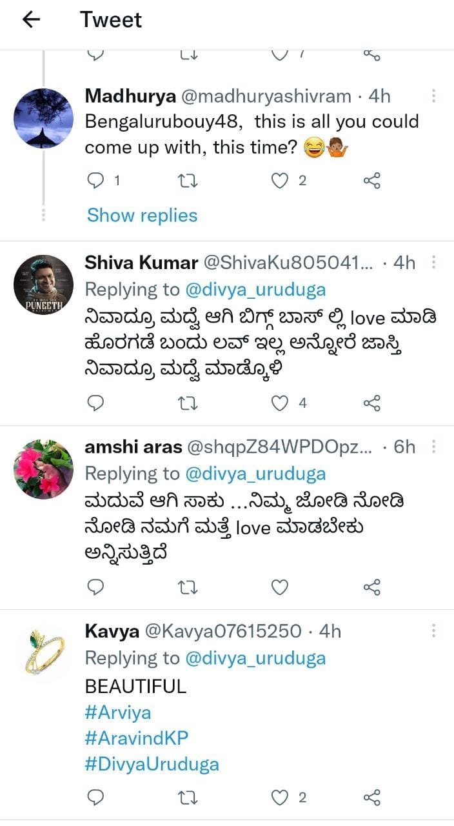Retweet Madhurya's tweet
454x826 pixels.
pyautogui.click(x=187, y=181)
